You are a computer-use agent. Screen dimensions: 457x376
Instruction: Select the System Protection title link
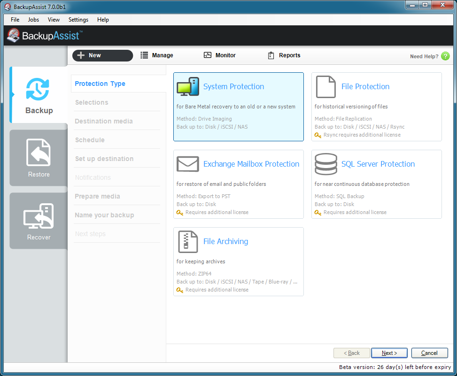coord(234,86)
